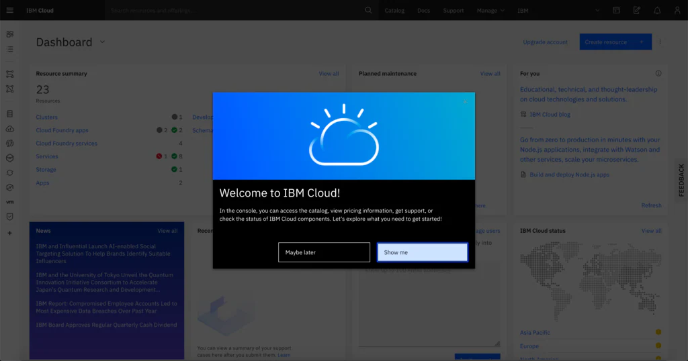Screen dimensions: 688x361
Task: Open the user profile avatar icon
Action: [x=677, y=10]
